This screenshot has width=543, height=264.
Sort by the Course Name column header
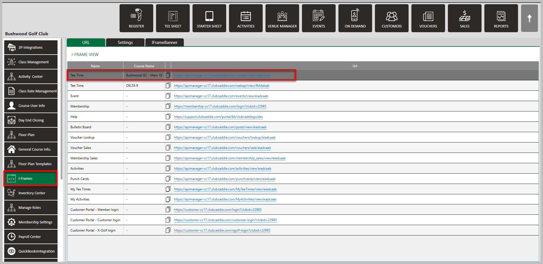point(144,66)
